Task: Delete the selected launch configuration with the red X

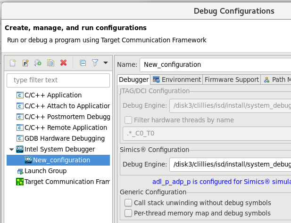Action: coord(64,63)
